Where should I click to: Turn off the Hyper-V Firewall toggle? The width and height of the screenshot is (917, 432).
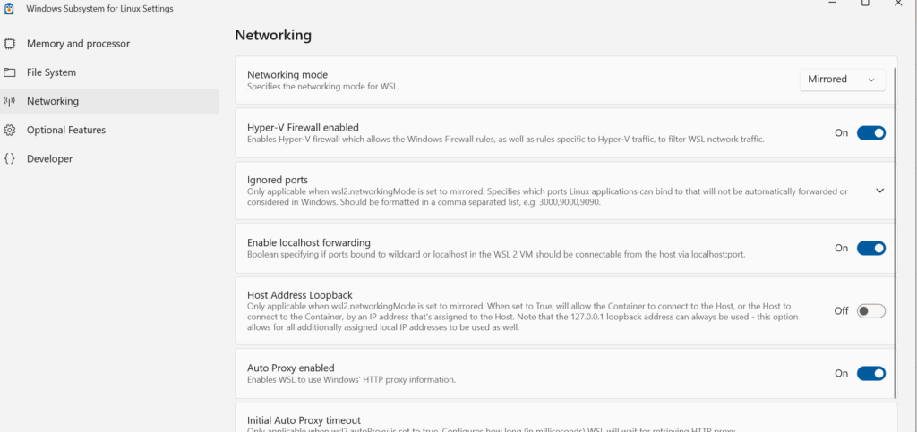point(870,133)
